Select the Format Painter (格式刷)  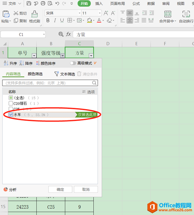(34, 17)
